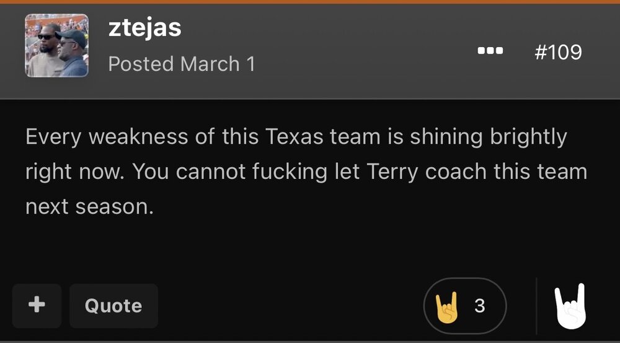620x343 pixels.
Task: Visit the ztejas user profile
Action: tap(144, 28)
